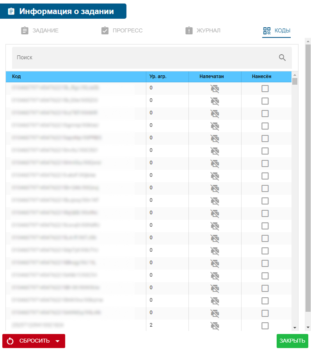Image resolution: width=311 pixels, height=350 pixels.
Task: Switch to the Задание tab
Action: pyautogui.click(x=40, y=31)
